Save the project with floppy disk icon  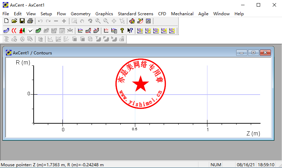[22, 21]
